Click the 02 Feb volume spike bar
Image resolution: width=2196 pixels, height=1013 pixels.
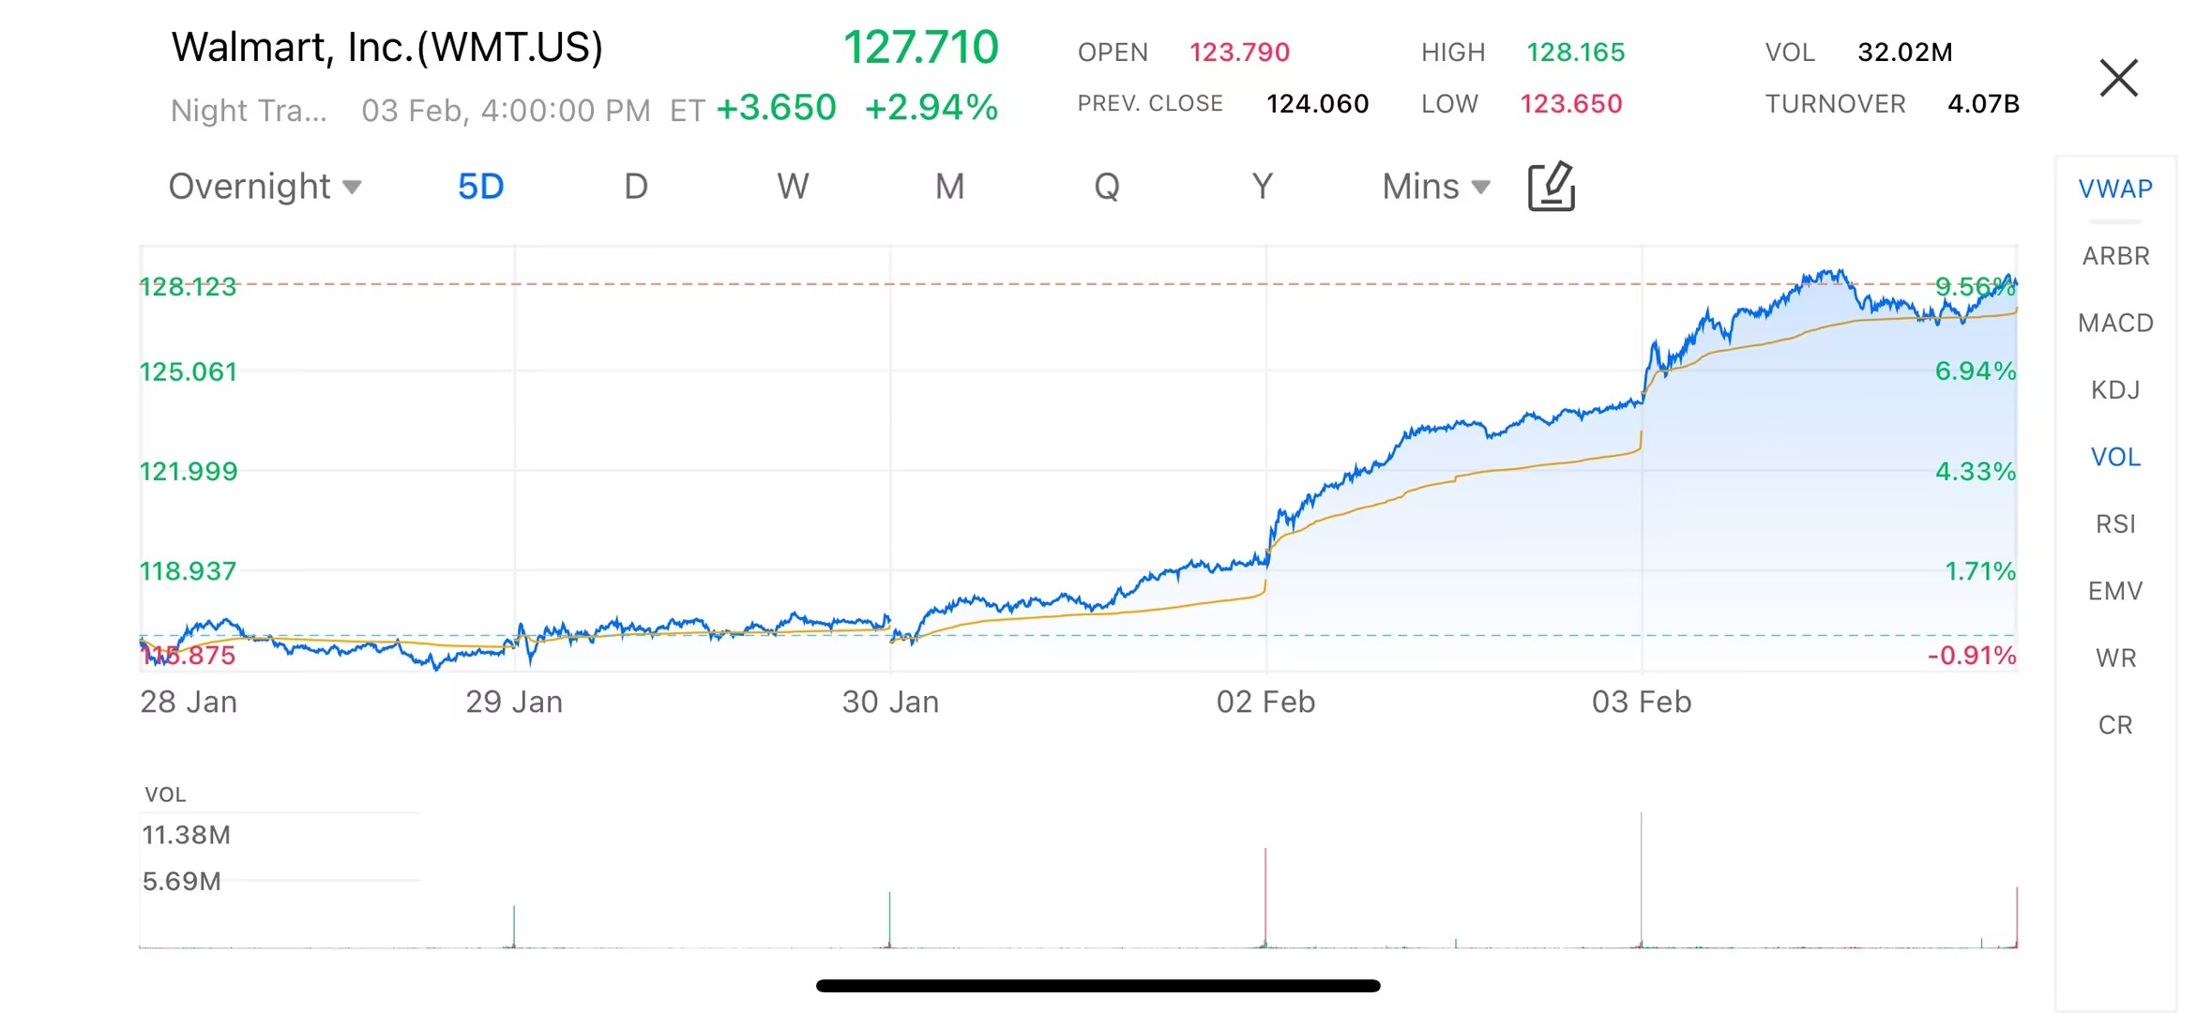(x=1265, y=896)
